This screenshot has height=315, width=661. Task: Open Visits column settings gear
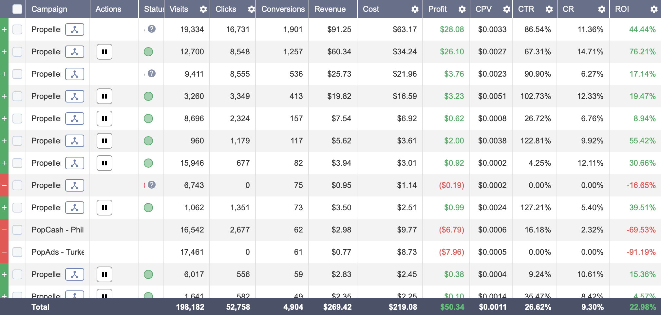(x=203, y=9)
